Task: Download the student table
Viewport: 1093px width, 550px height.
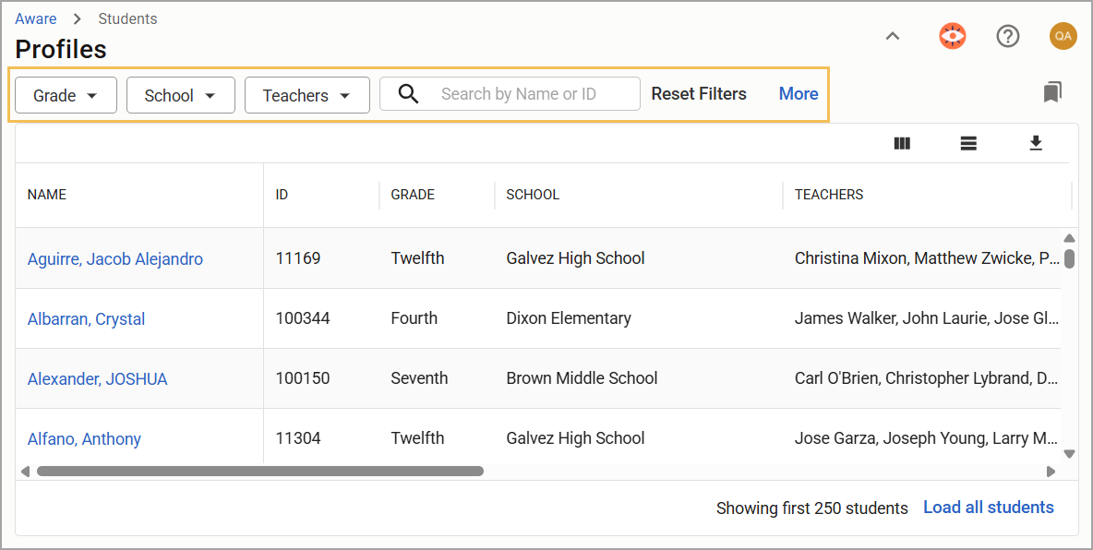Action: (1036, 143)
